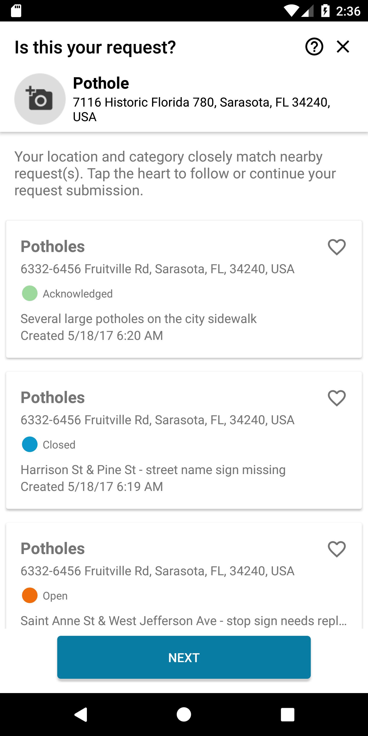Viewport: 368px width, 736px height.
Task: Tap the add photo camera icon
Action: [40, 99]
